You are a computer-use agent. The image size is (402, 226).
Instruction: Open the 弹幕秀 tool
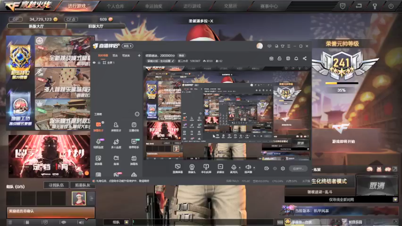click(134, 160)
